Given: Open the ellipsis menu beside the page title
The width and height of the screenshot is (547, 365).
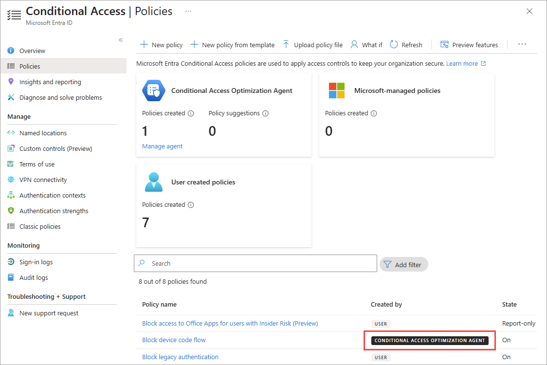Looking at the screenshot, I should coord(188,11).
